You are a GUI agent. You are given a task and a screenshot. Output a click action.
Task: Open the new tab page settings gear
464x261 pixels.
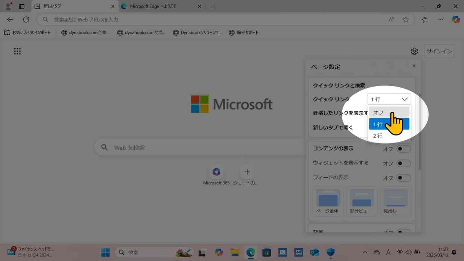point(414,51)
